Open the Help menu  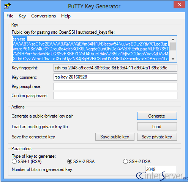pos(66,16)
